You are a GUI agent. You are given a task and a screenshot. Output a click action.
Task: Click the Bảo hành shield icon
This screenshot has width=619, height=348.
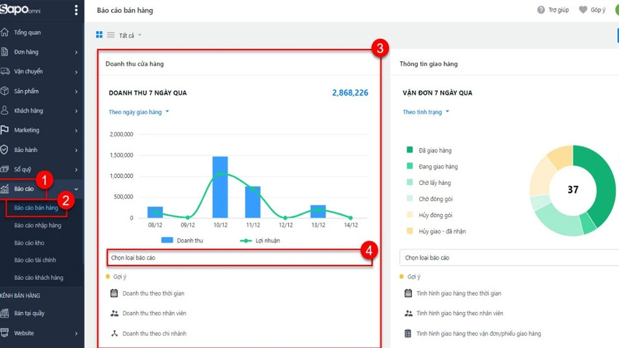(x=5, y=150)
